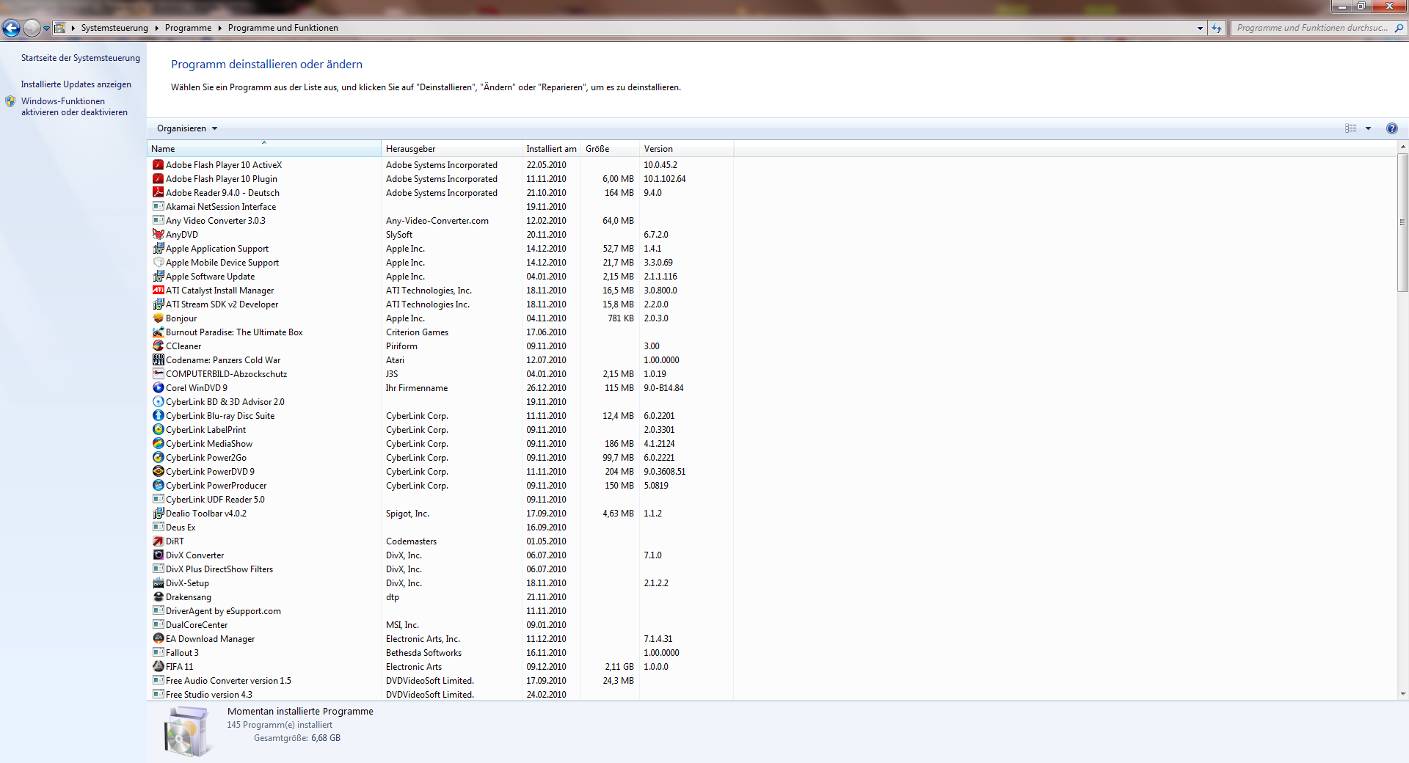Sort the list by Name column header
Viewport: 1409px width, 763px height.
coord(264,149)
